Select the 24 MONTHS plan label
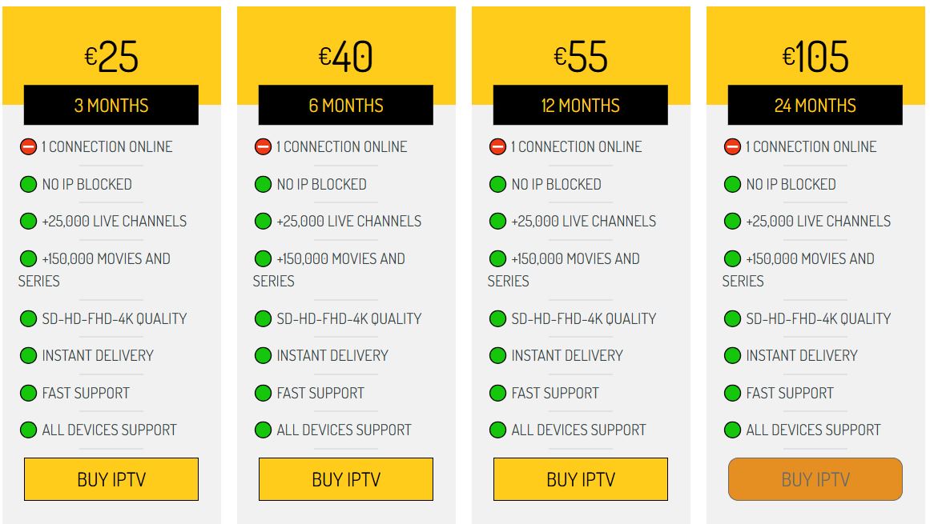This screenshot has height=524, width=930. (x=814, y=104)
